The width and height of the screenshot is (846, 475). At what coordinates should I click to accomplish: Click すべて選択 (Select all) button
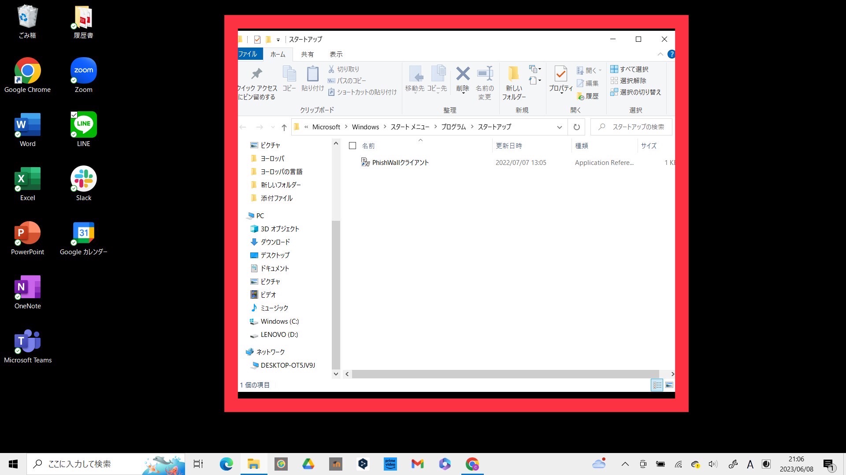pyautogui.click(x=629, y=69)
